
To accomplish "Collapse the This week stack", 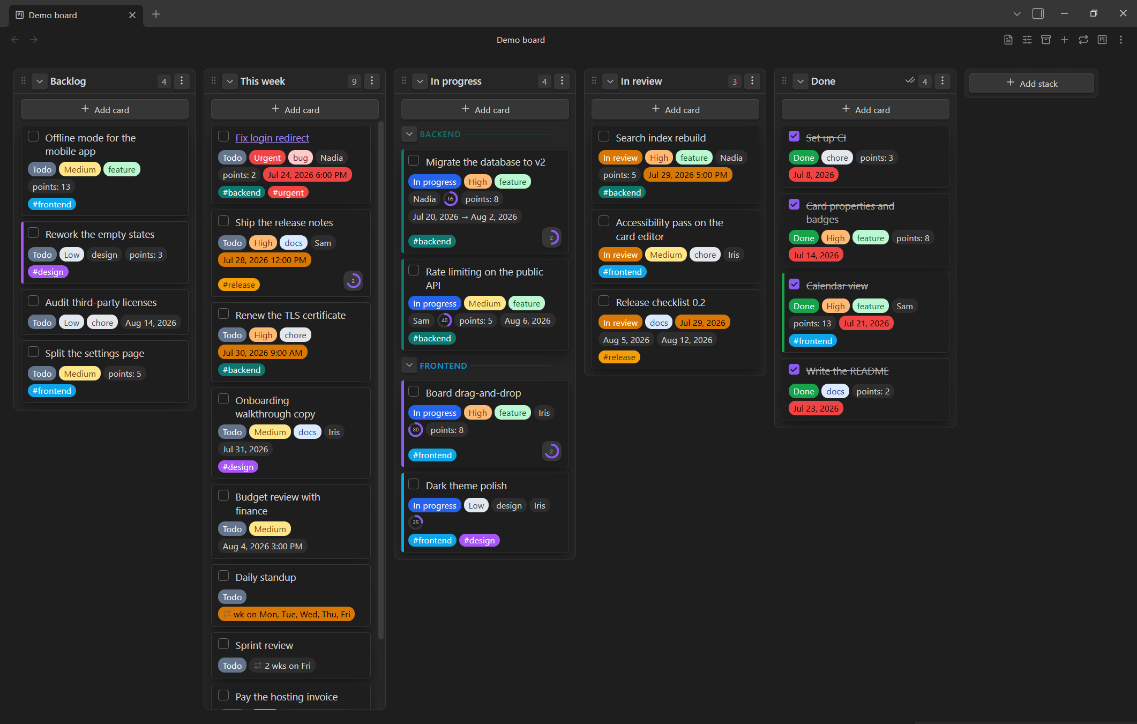I will tap(230, 81).
